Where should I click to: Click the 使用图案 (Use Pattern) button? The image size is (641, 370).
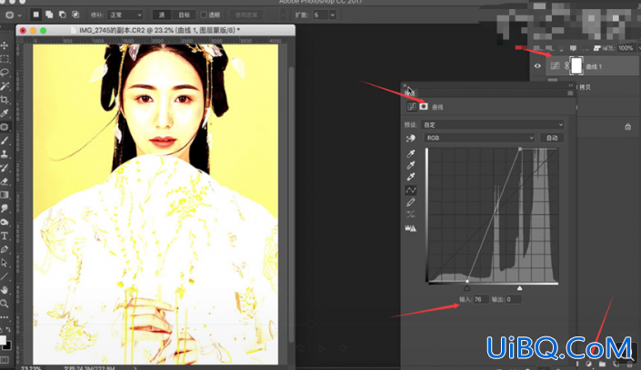click(x=246, y=15)
